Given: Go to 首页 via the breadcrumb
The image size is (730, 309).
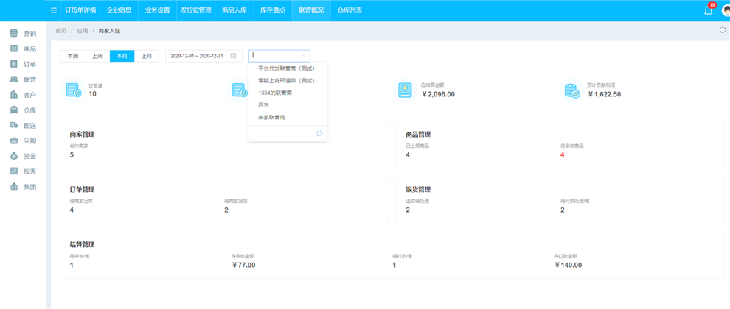Looking at the screenshot, I should tap(60, 31).
